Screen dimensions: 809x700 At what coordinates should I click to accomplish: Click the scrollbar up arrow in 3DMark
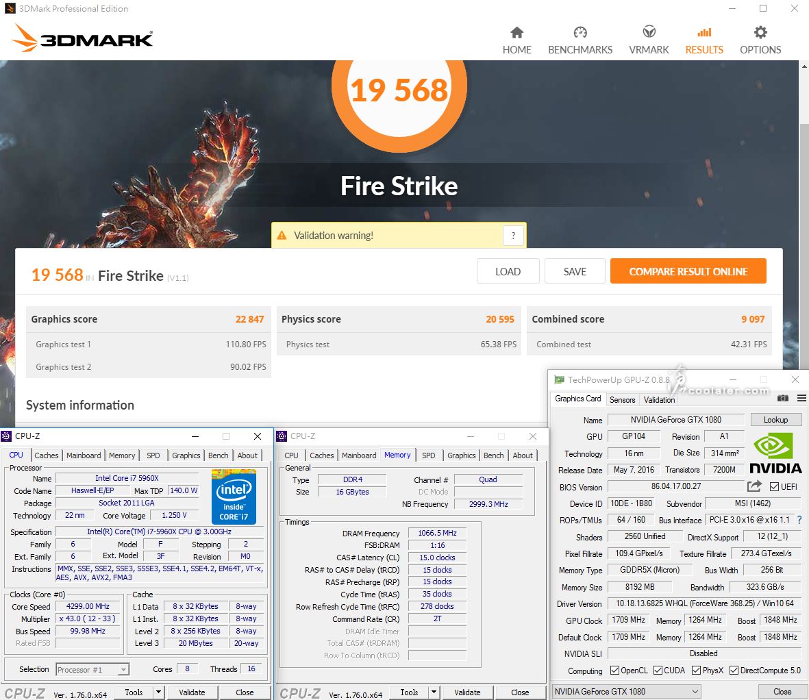804,66
